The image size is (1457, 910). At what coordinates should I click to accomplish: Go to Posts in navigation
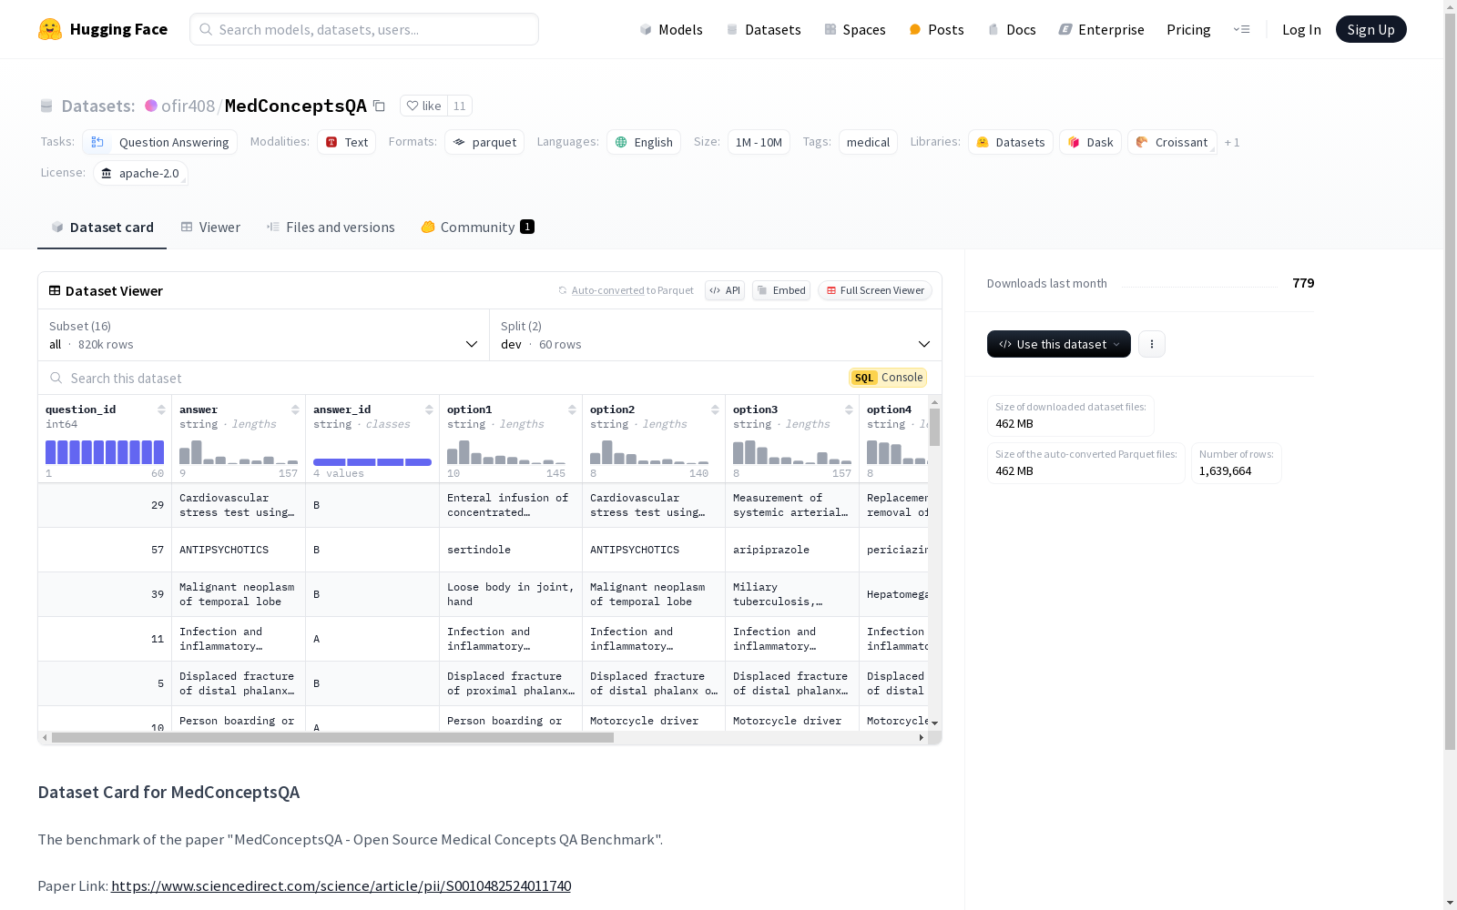[936, 29]
